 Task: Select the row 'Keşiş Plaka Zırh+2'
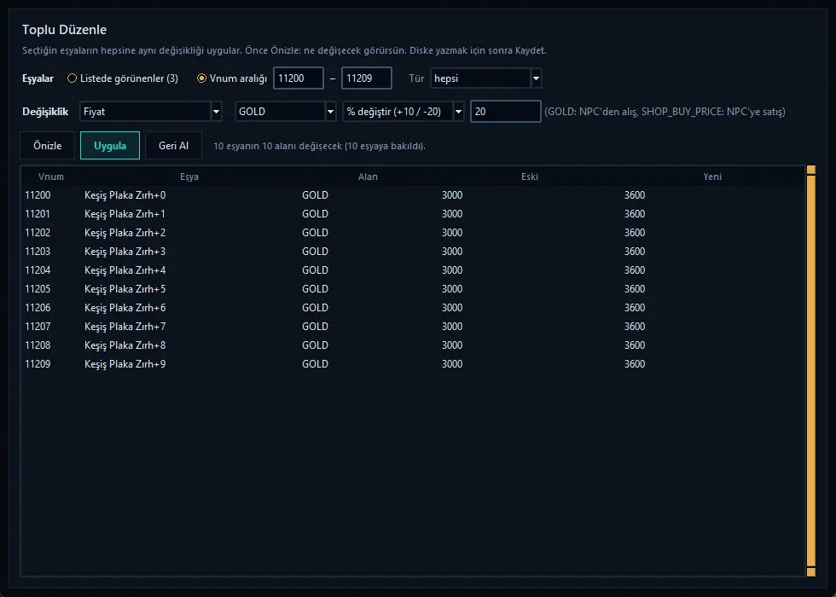pyautogui.click(x=413, y=232)
